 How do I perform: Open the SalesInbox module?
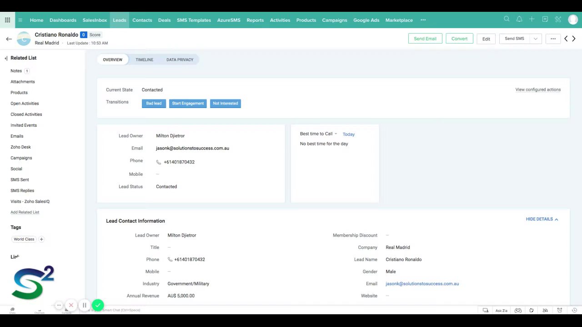pos(95,20)
